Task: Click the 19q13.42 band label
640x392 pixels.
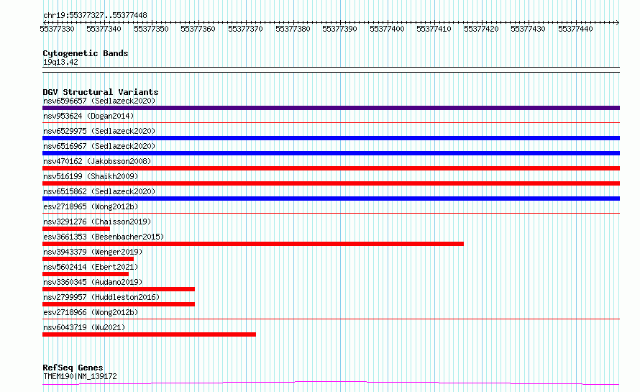Action: pyautogui.click(x=60, y=62)
